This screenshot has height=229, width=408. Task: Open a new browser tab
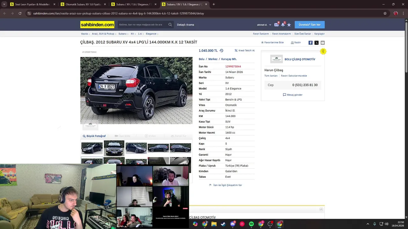click(x=214, y=4)
